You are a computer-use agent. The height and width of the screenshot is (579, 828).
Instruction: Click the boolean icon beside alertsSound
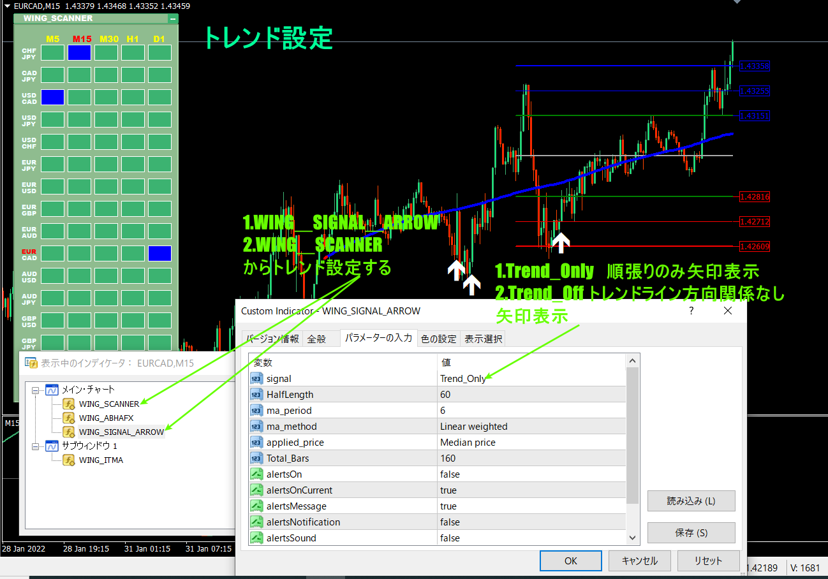pyautogui.click(x=256, y=538)
